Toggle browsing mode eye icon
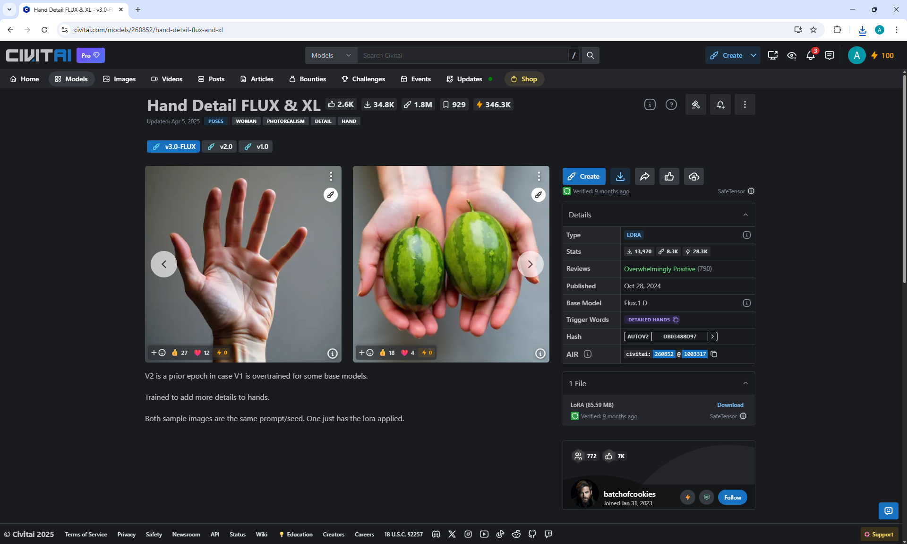 (x=792, y=56)
